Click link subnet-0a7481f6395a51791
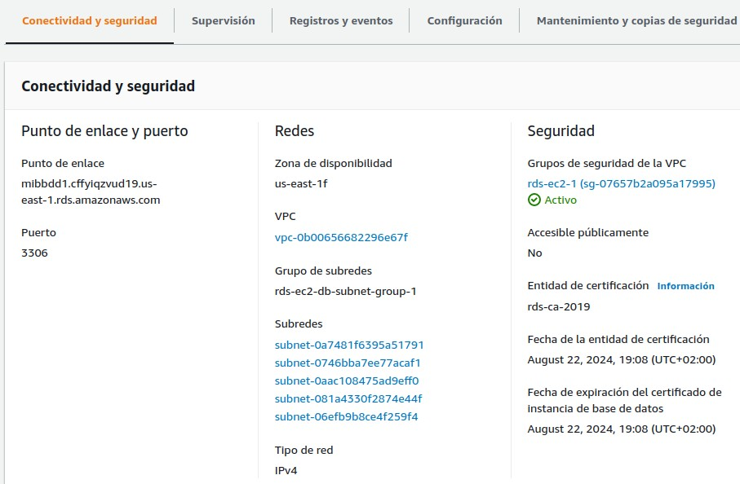Viewport: 740px width, 484px height. (x=349, y=345)
